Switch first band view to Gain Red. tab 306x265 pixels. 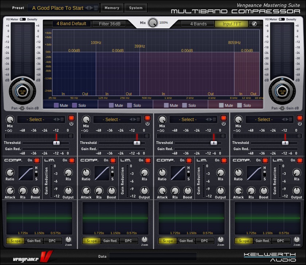[x=35, y=241]
